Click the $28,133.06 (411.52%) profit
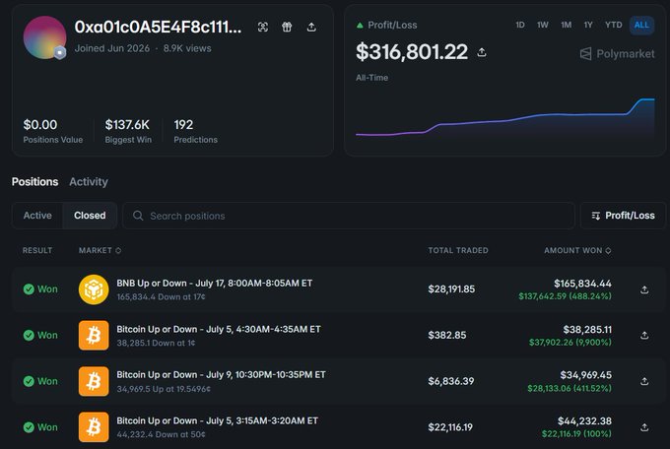The height and width of the screenshot is (449, 670). click(x=569, y=388)
